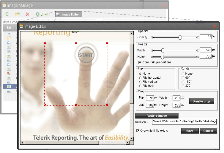
Task: Click the Refresh icon in Image Manager toolbar
Action: [7, 14]
